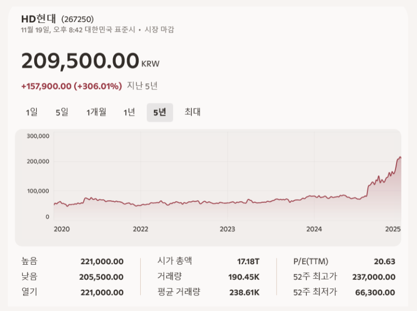417x311 pixels.
Task: Click the 열기 label
Action: click(x=30, y=292)
